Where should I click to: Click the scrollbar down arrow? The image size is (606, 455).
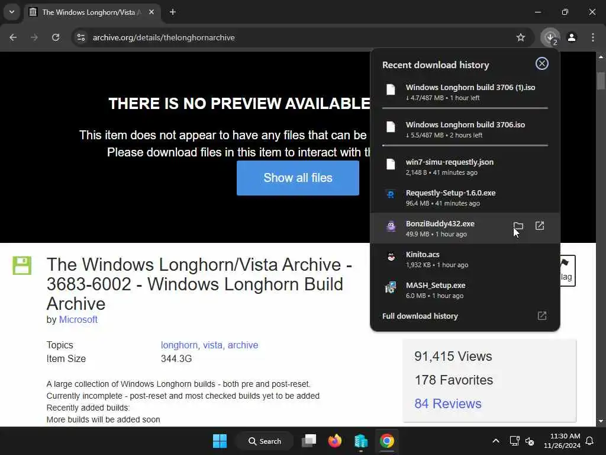[x=601, y=421]
